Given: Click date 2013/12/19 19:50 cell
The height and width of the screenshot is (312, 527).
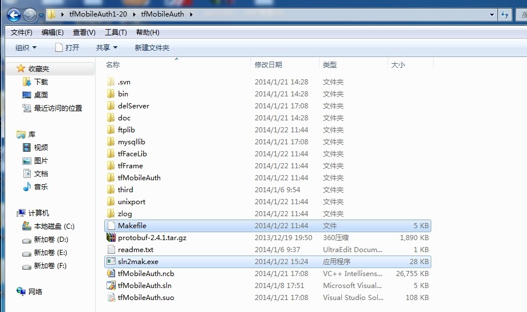Looking at the screenshot, I should tap(283, 238).
